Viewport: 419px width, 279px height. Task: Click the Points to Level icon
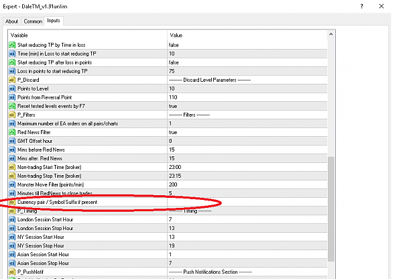click(12, 89)
